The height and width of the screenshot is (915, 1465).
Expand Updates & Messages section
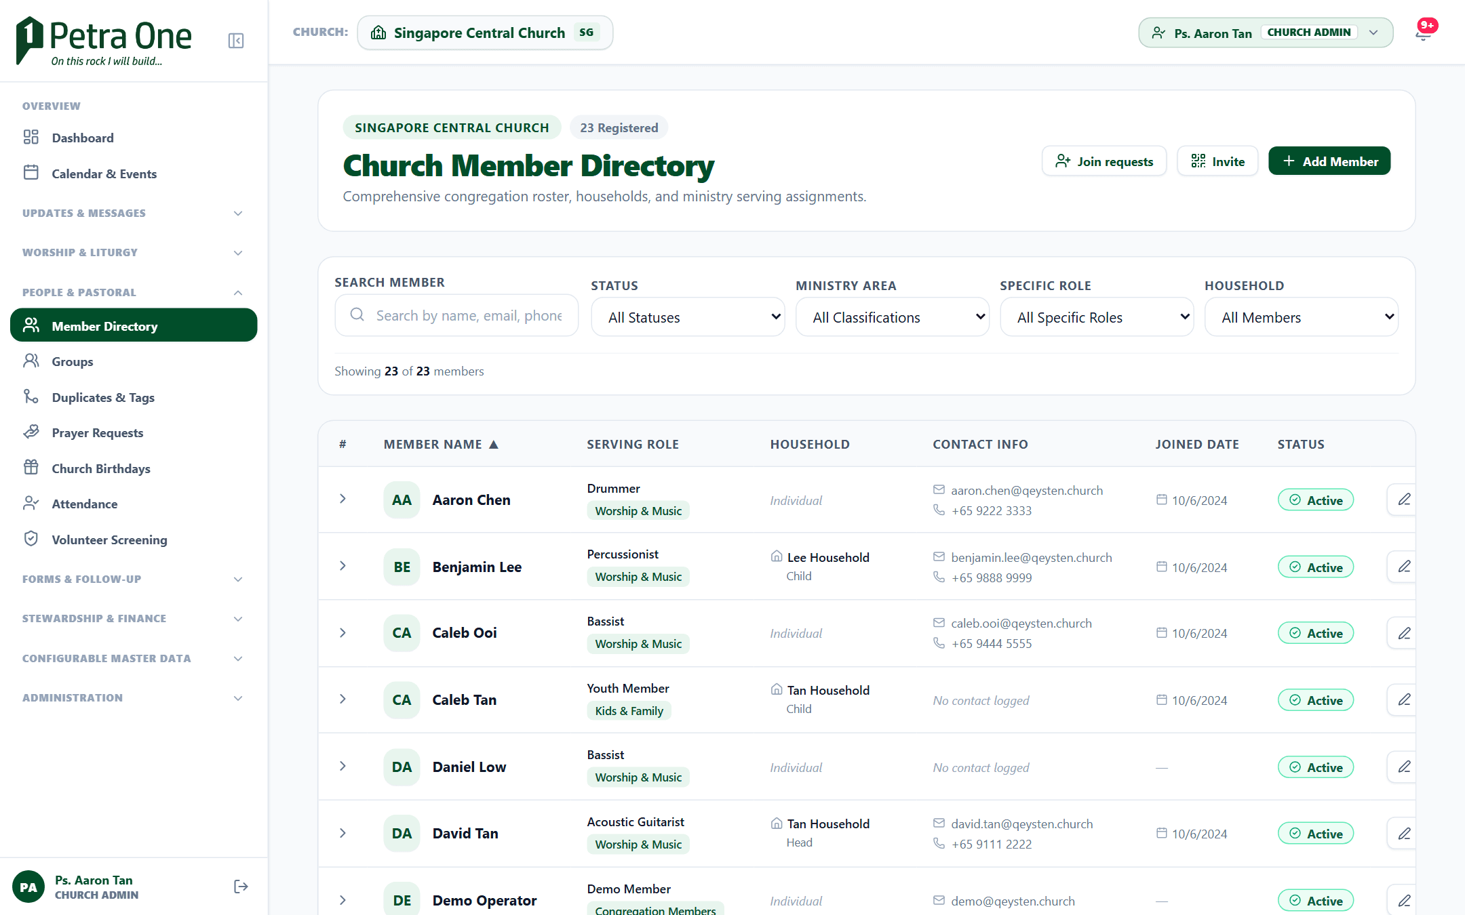(134, 213)
